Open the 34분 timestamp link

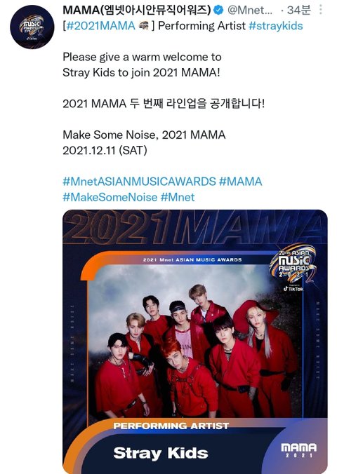pyautogui.click(x=298, y=10)
